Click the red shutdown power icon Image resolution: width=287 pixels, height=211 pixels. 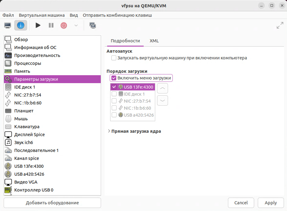[x=64, y=26]
